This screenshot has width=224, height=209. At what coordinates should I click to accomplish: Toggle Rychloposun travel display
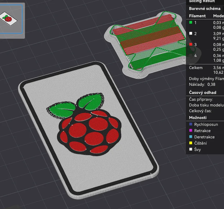pyautogui.click(x=191, y=124)
